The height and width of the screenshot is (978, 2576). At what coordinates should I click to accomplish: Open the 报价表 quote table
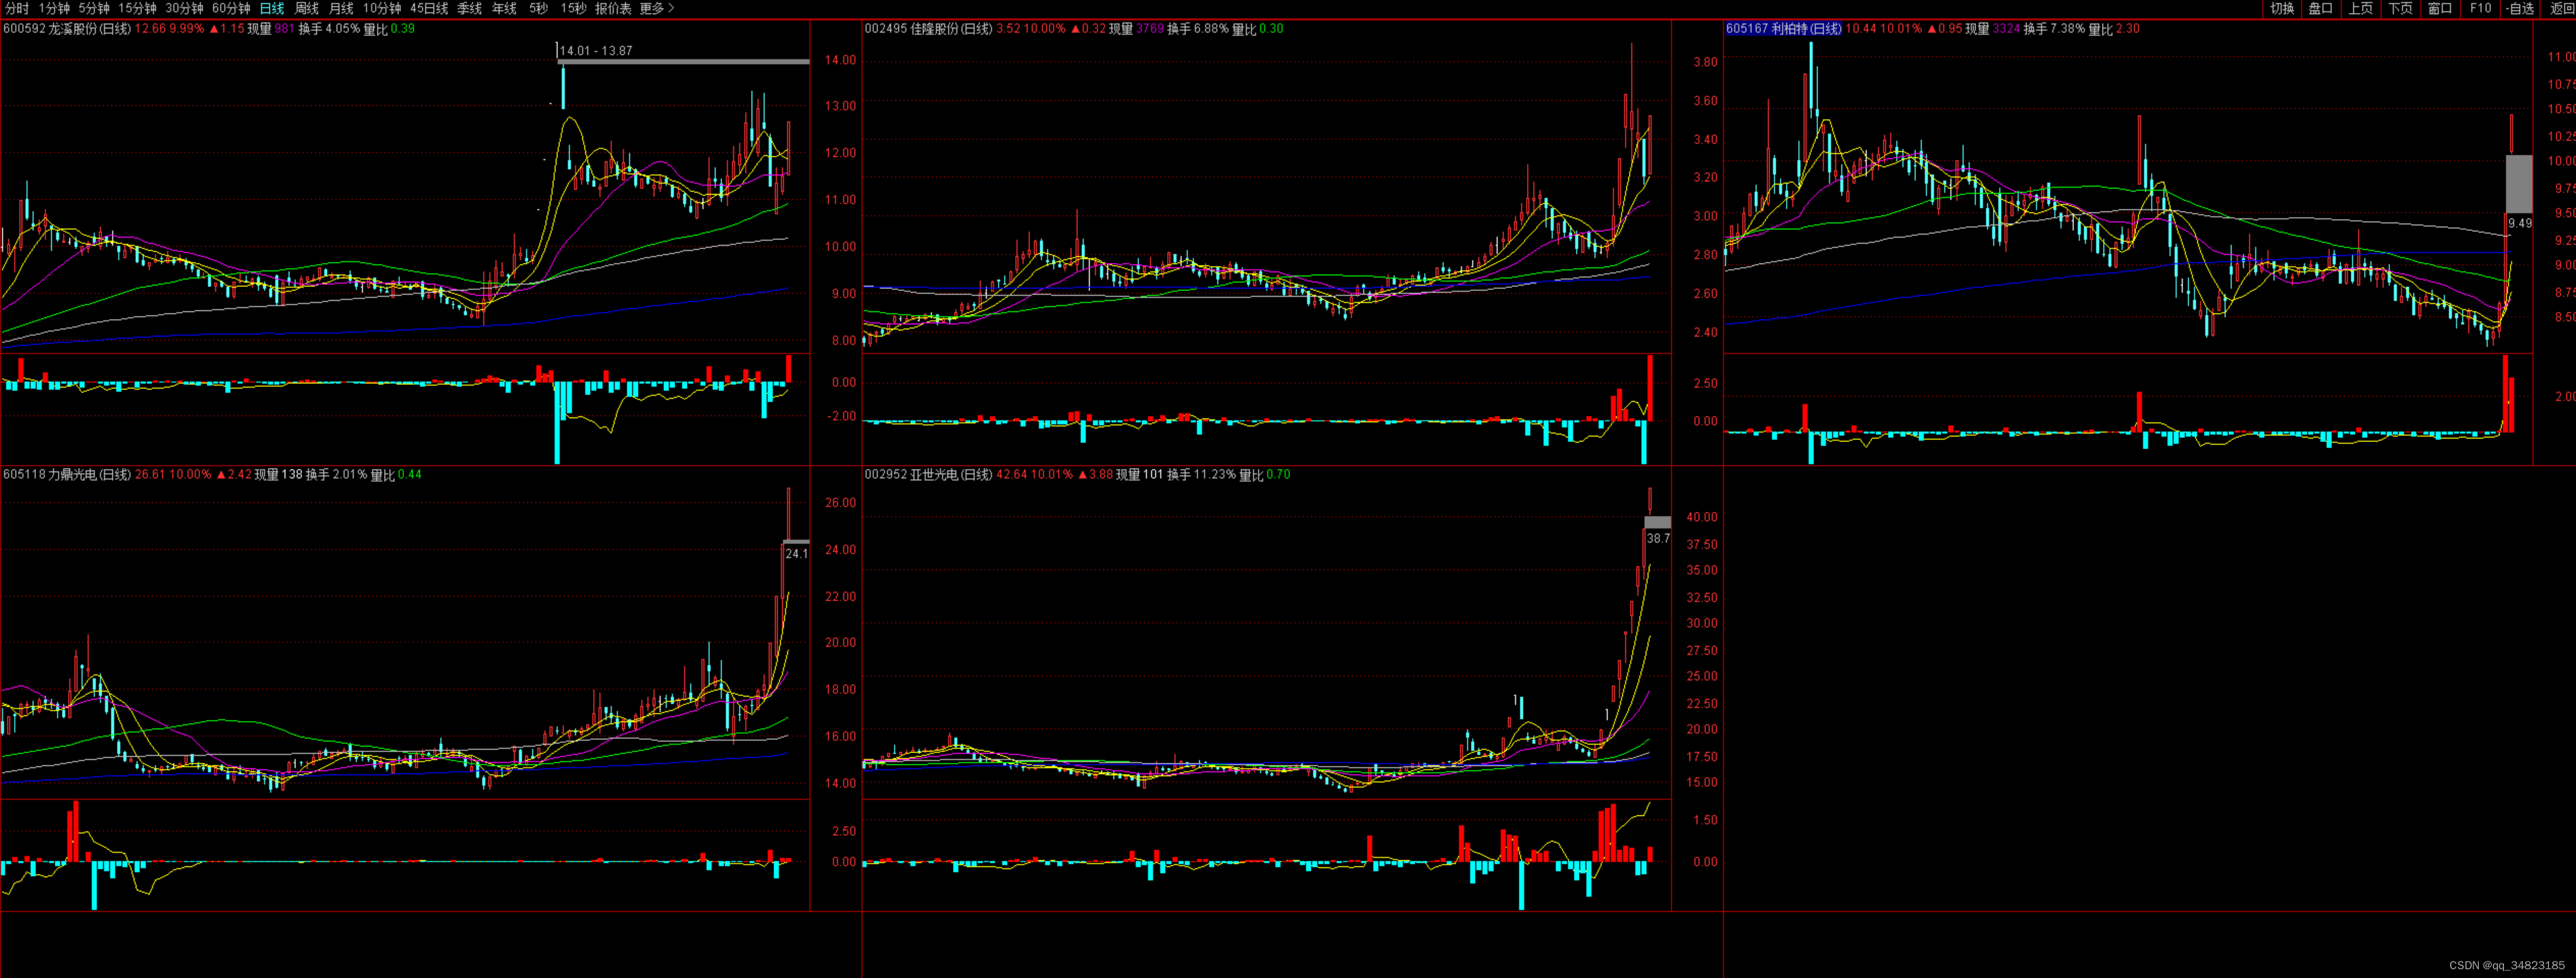coord(612,8)
